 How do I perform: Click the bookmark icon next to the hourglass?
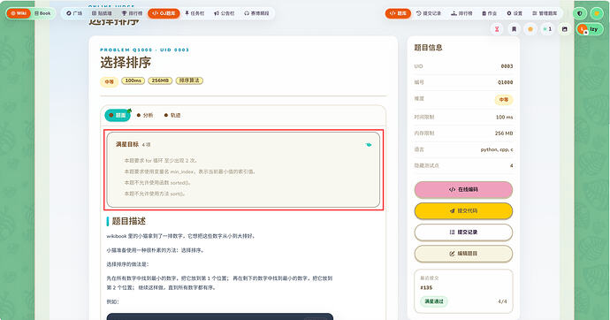pos(514,29)
